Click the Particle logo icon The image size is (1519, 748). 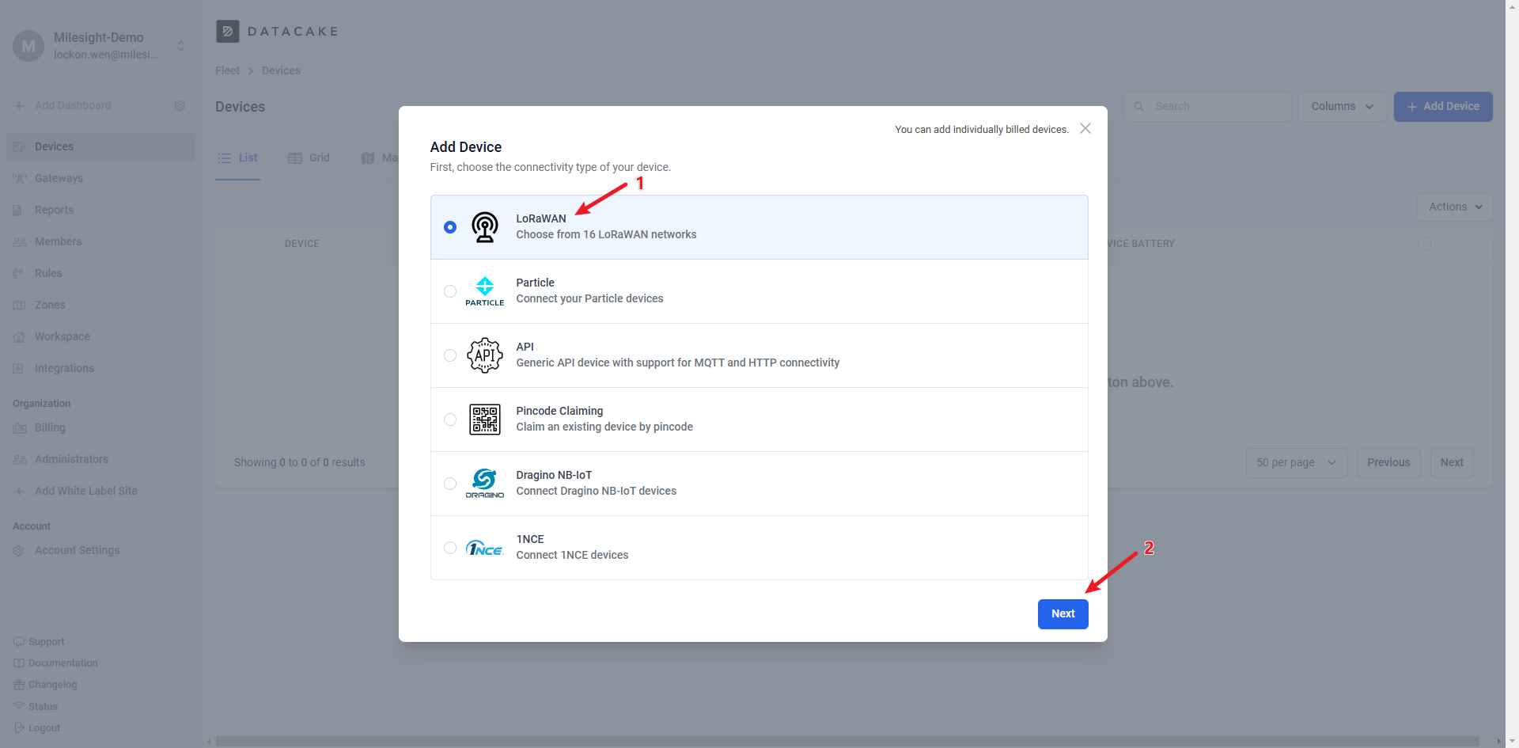point(485,291)
